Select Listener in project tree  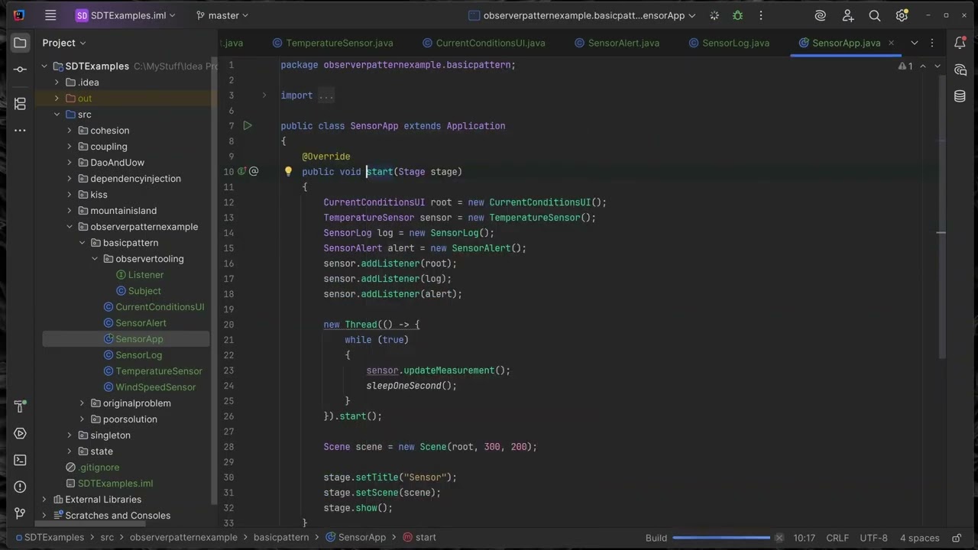tap(146, 275)
